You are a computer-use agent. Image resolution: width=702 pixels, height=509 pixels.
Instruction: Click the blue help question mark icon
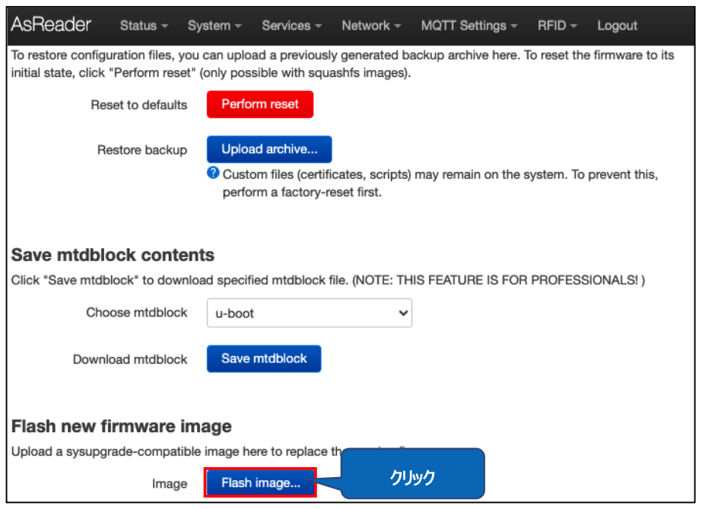tap(213, 173)
